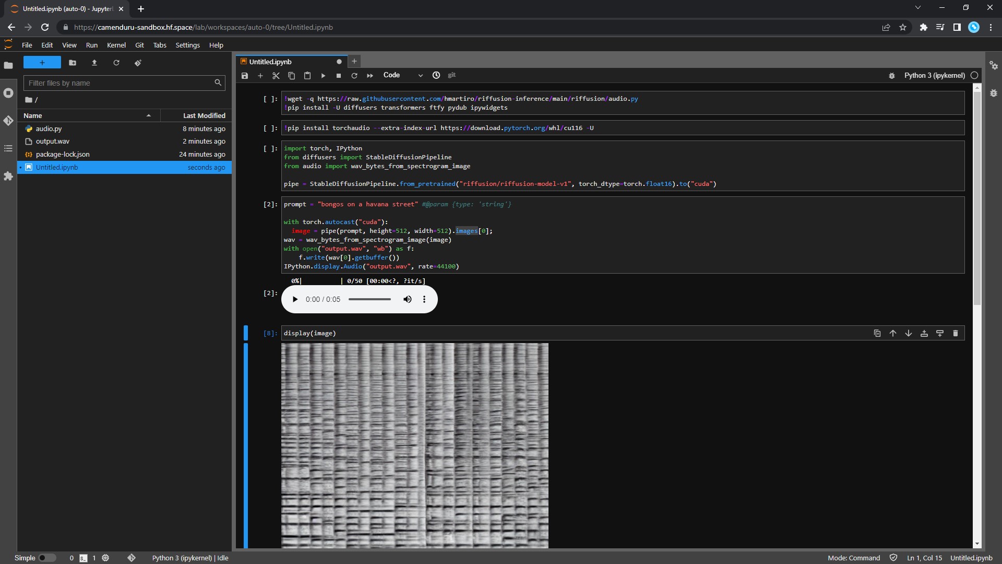This screenshot has width=1002, height=564.
Task: Cut the selected cell with the scissors icon
Action: (276, 76)
